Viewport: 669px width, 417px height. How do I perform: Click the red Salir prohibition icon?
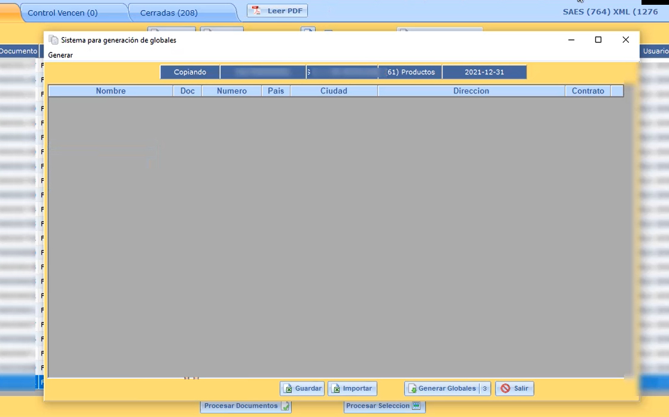505,389
